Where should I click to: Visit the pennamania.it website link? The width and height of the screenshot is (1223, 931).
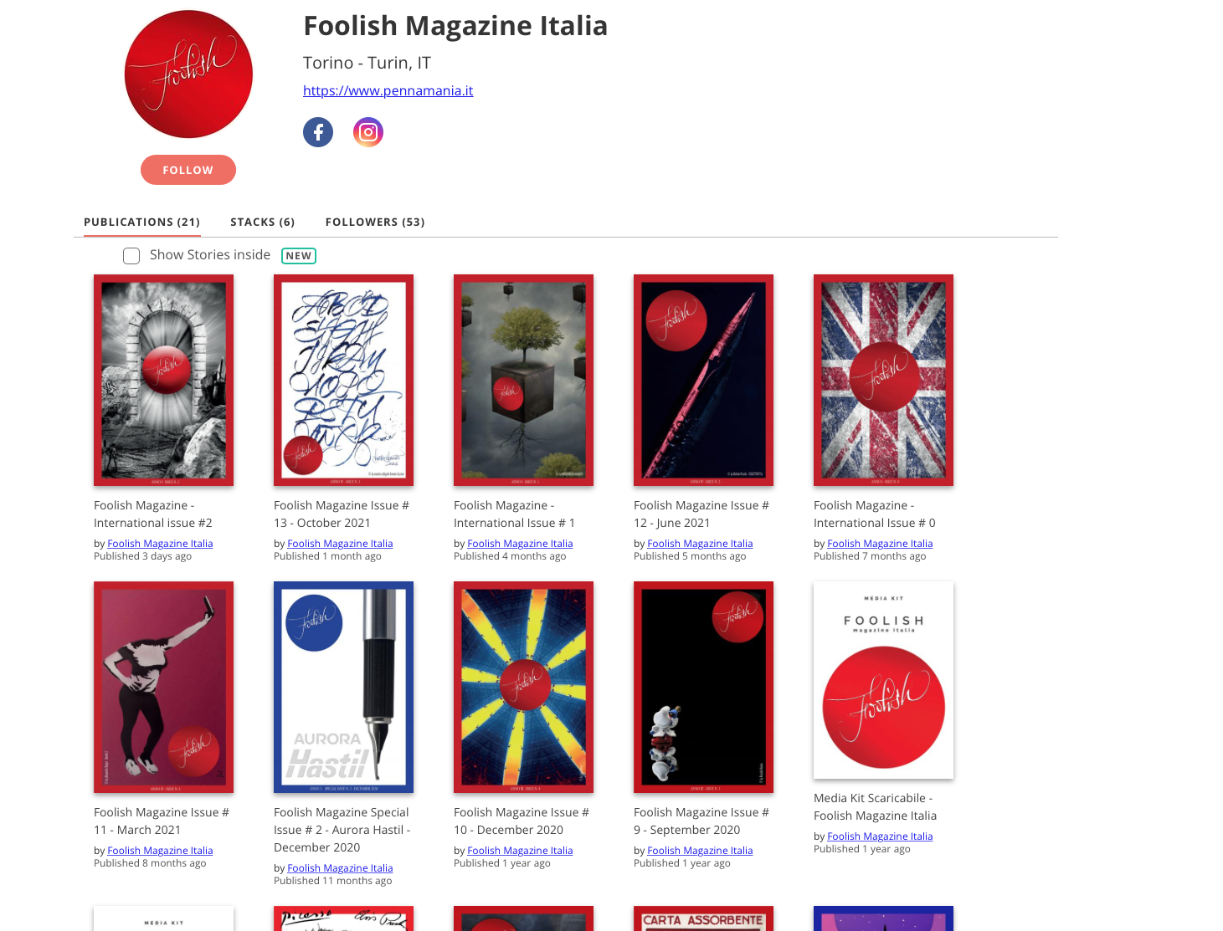(x=388, y=90)
